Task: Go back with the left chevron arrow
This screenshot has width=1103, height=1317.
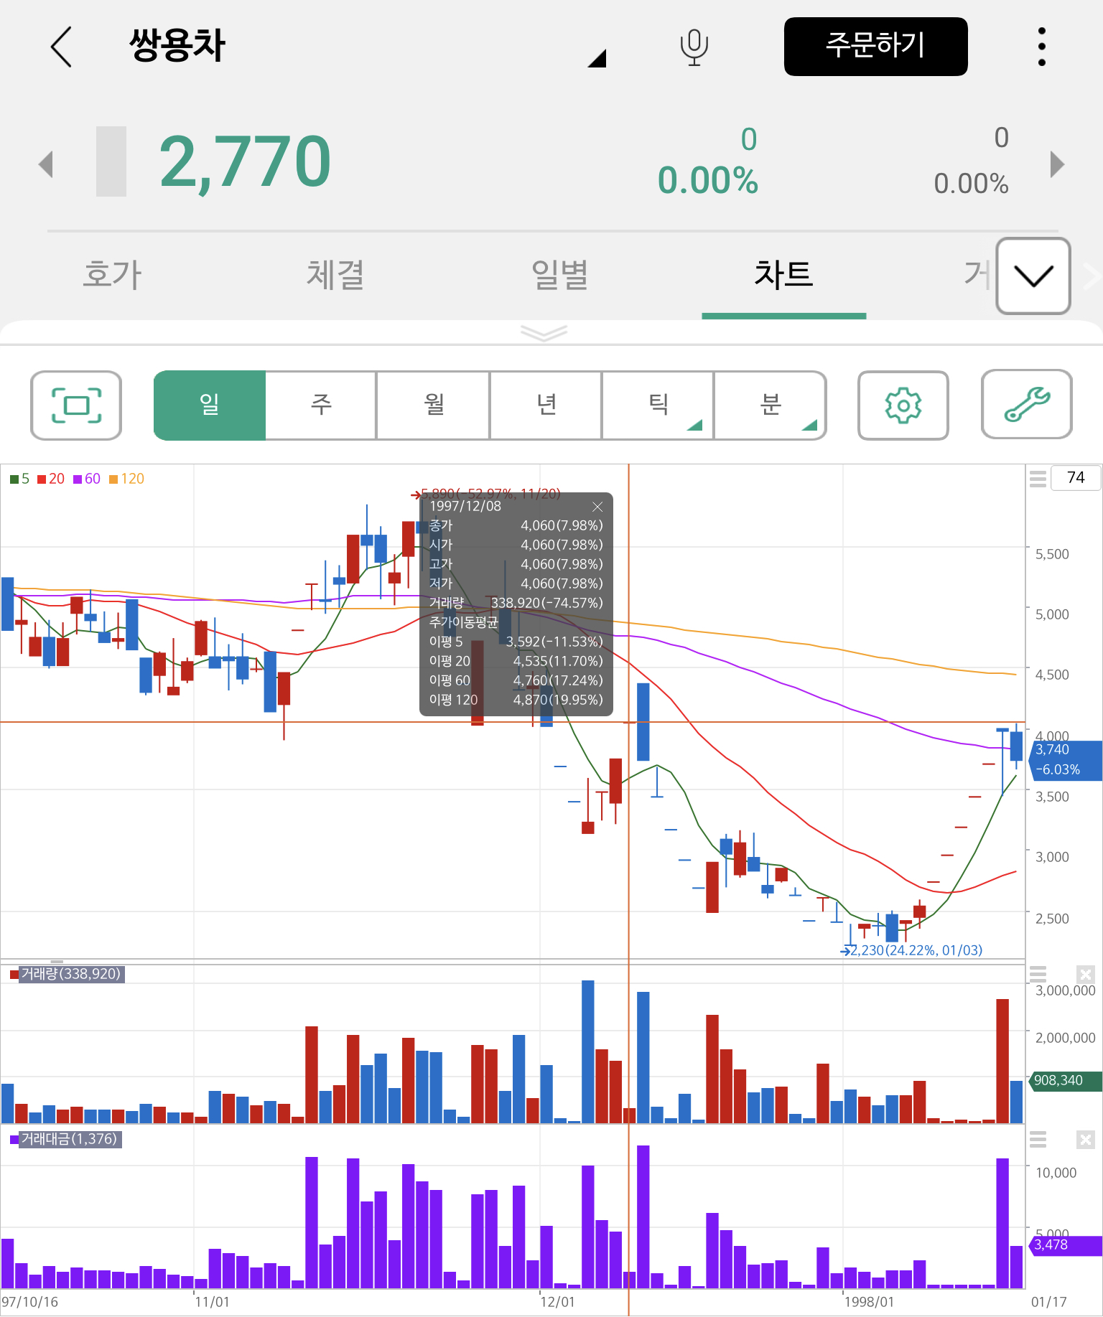Action: click(x=62, y=47)
